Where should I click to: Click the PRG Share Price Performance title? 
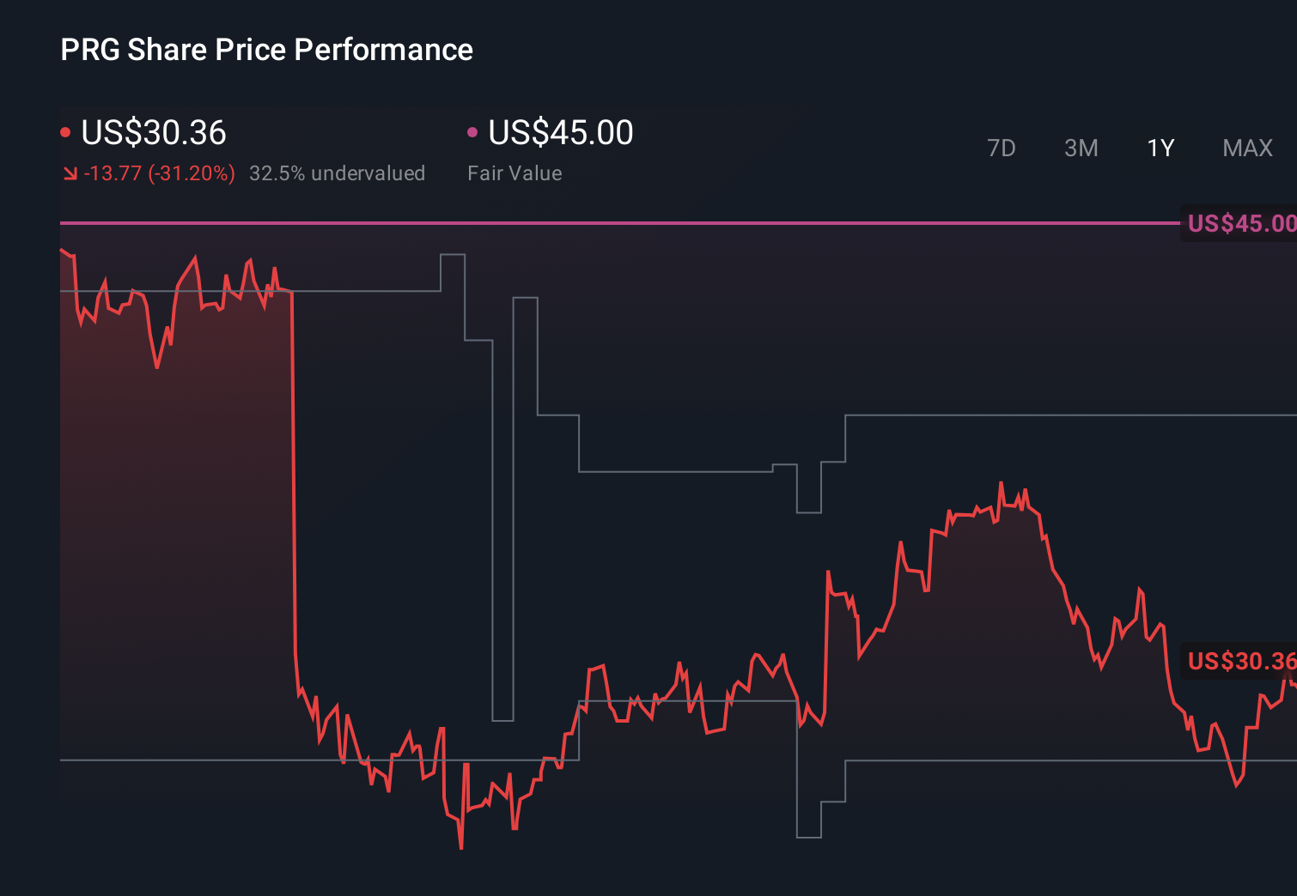coord(266,50)
